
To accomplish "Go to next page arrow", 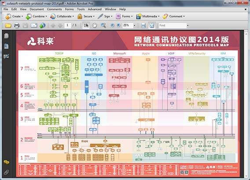I will click(60, 25).
